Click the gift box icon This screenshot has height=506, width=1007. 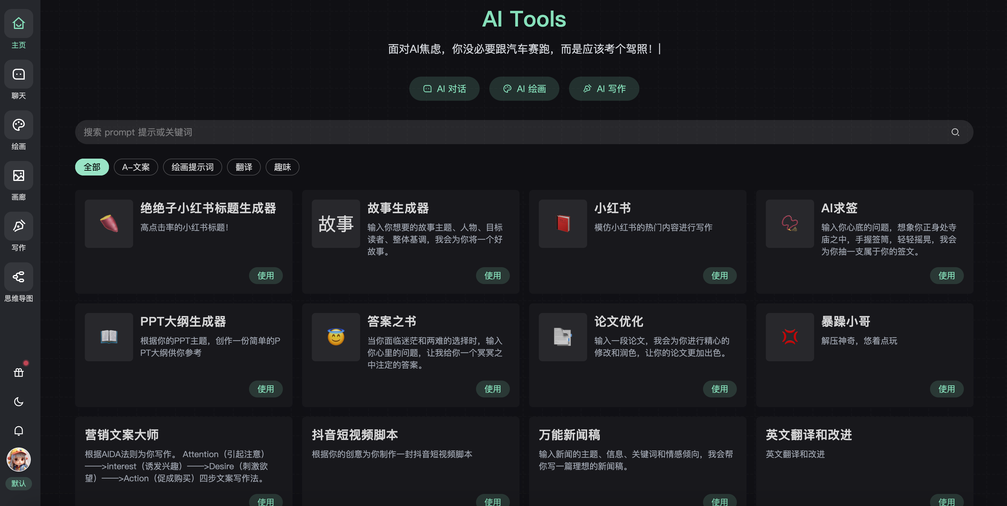pyautogui.click(x=18, y=373)
